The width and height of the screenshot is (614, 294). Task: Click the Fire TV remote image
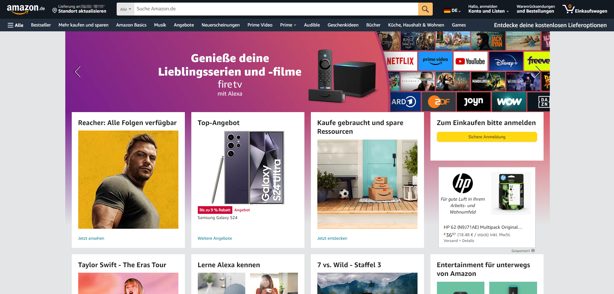point(325,69)
